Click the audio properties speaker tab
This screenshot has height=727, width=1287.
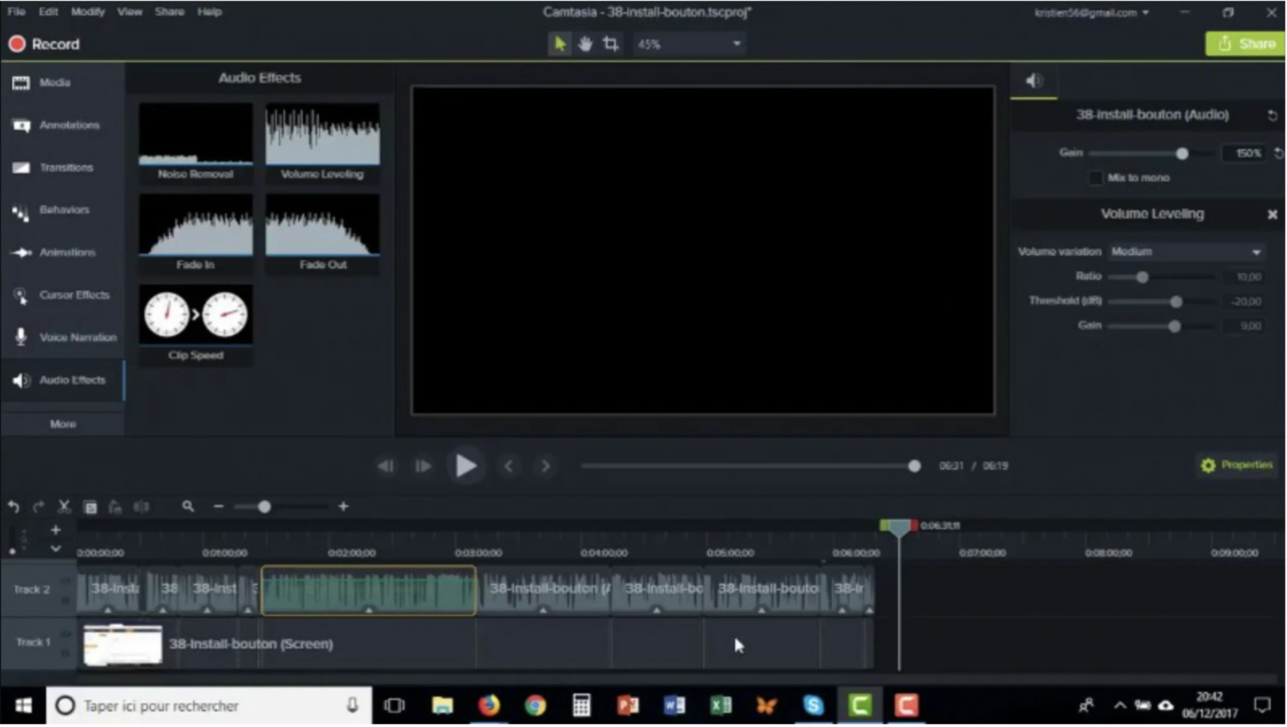1034,81
